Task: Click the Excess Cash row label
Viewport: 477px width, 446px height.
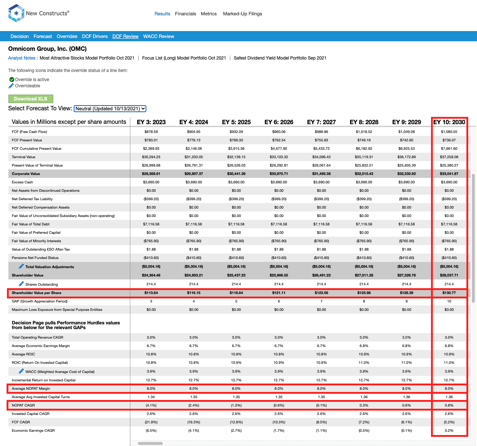Action: pyautogui.click(x=23, y=182)
